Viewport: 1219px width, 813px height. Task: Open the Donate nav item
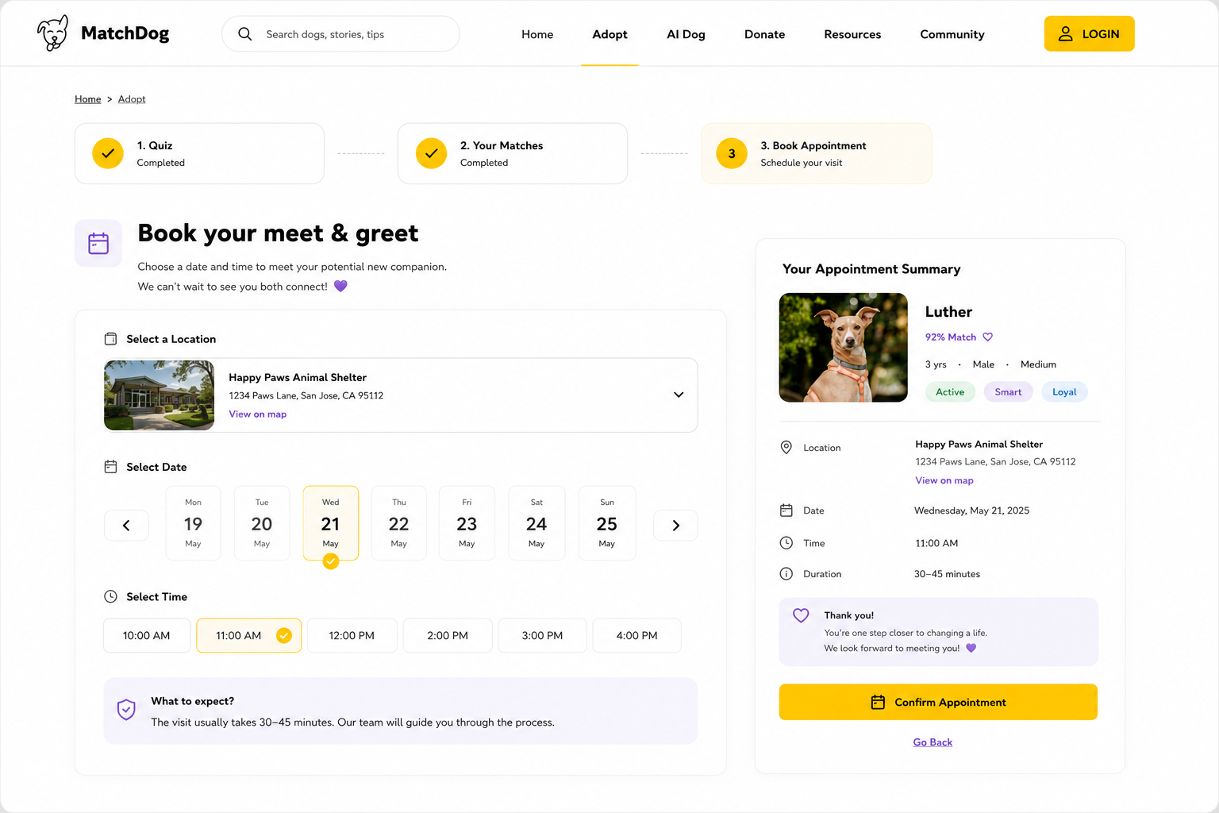(764, 34)
